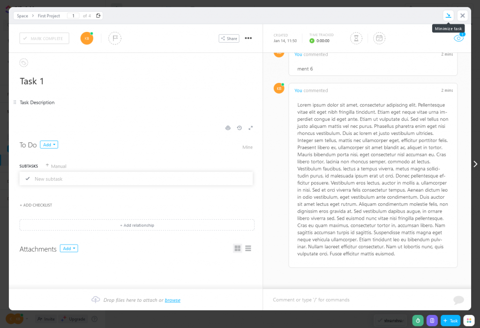This screenshot has height=328, width=480.
Task: Click + ADD CHECKLIST
Action: click(36, 205)
